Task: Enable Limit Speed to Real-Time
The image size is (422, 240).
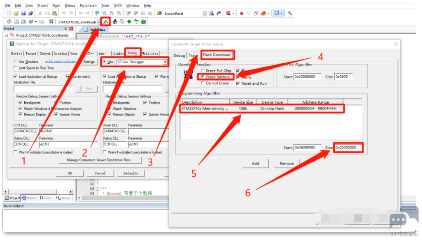Action: click(16, 68)
